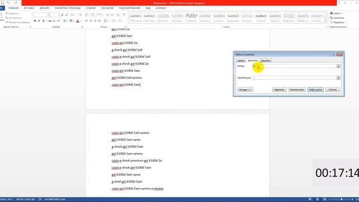Justify the text
Image resolution: width=359 pixels, height=202 pixels.
point(100,21)
